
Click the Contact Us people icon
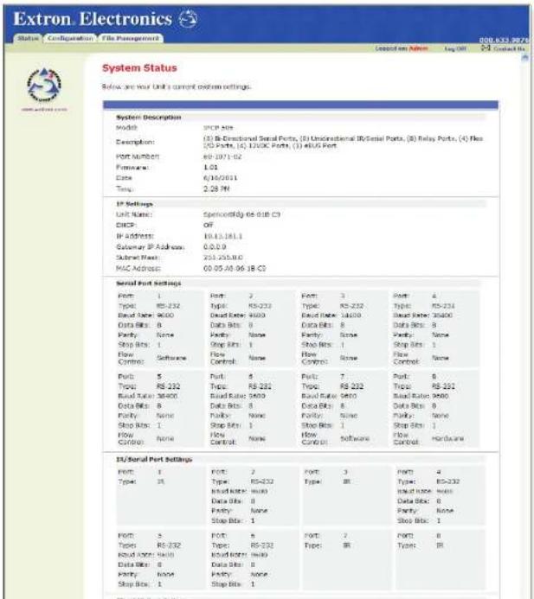486,48
